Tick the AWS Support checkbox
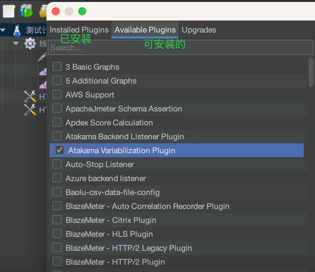315x272 pixels. point(57,95)
